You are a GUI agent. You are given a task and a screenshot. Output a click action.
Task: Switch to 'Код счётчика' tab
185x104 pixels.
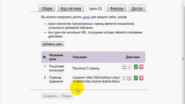(71, 8)
